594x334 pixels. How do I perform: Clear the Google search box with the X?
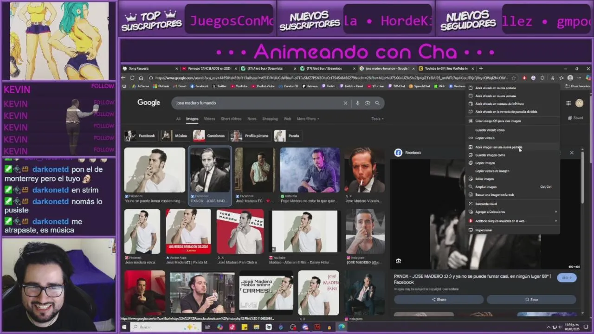pyautogui.click(x=345, y=103)
